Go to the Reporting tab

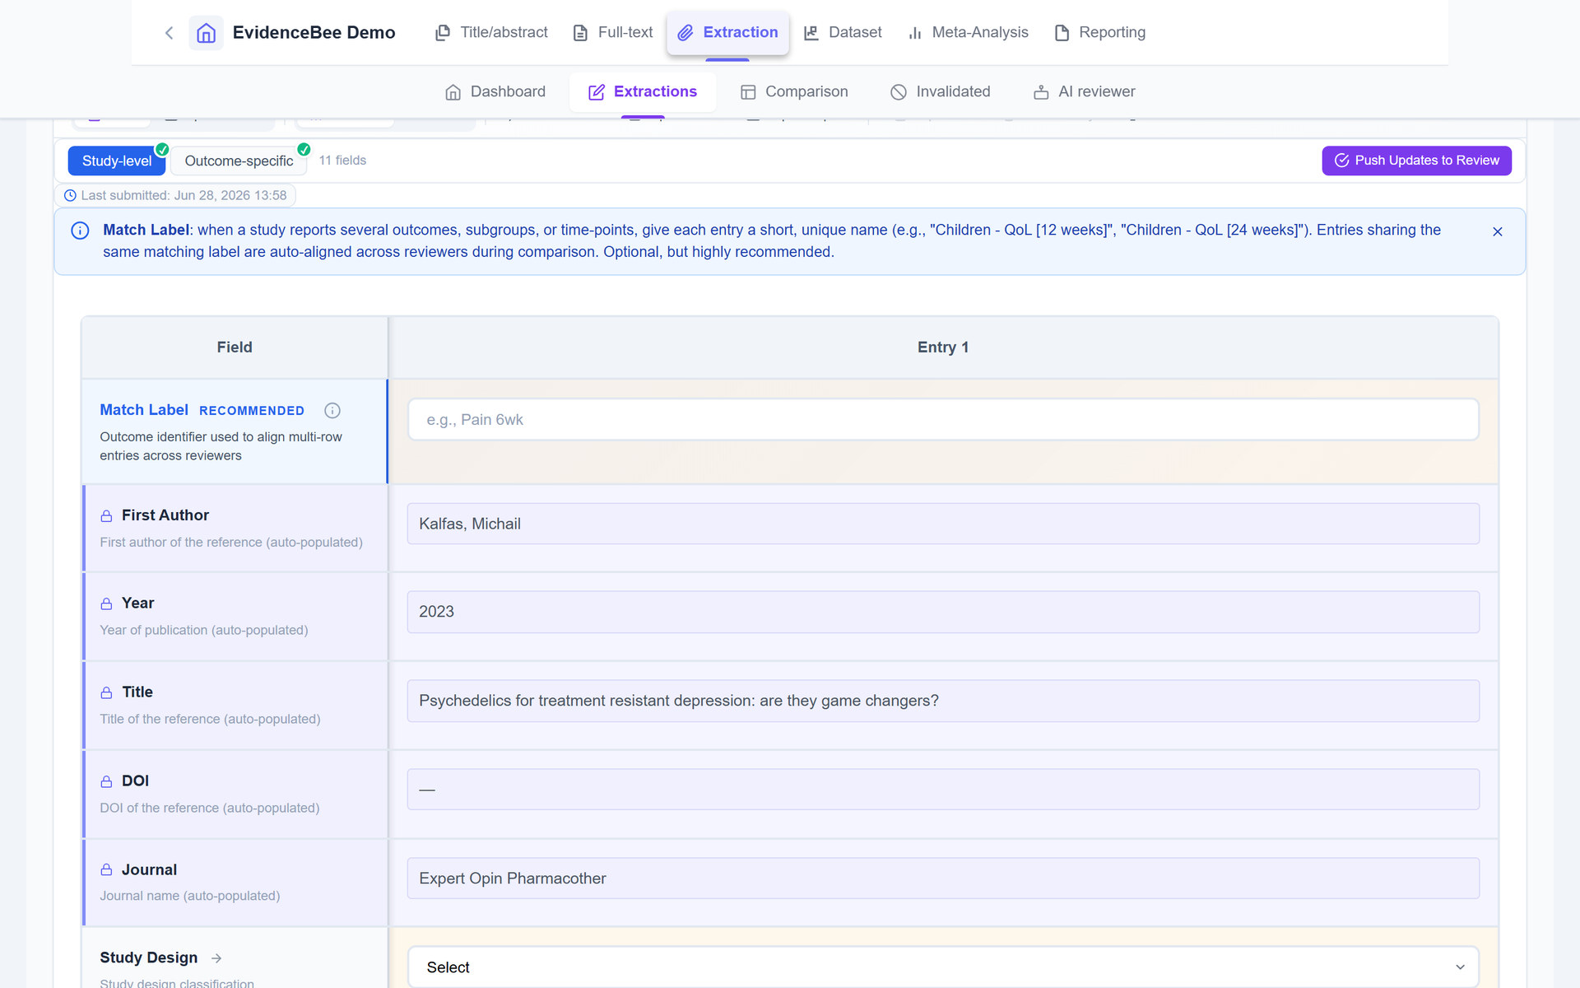coord(1100,33)
